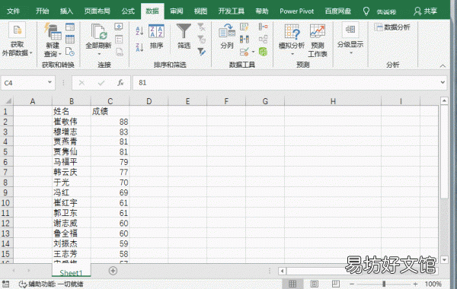Click the Recent Sources icon

click(x=70, y=52)
